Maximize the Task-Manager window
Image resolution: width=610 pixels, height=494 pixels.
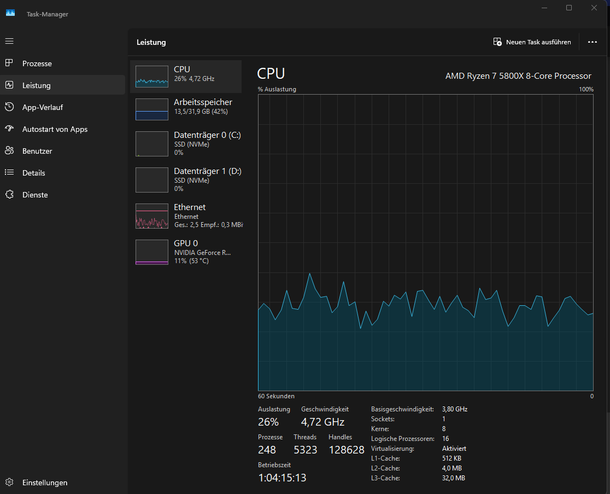569,8
